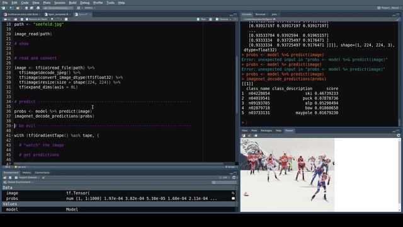Screen dimensions: 403x227
Task: Collapse the 'with (tf$GradientTape()' fold arrow
Action: tap(13, 136)
